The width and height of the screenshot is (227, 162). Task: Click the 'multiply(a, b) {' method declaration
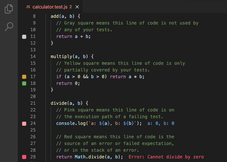pyautogui.click(x=72, y=56)
